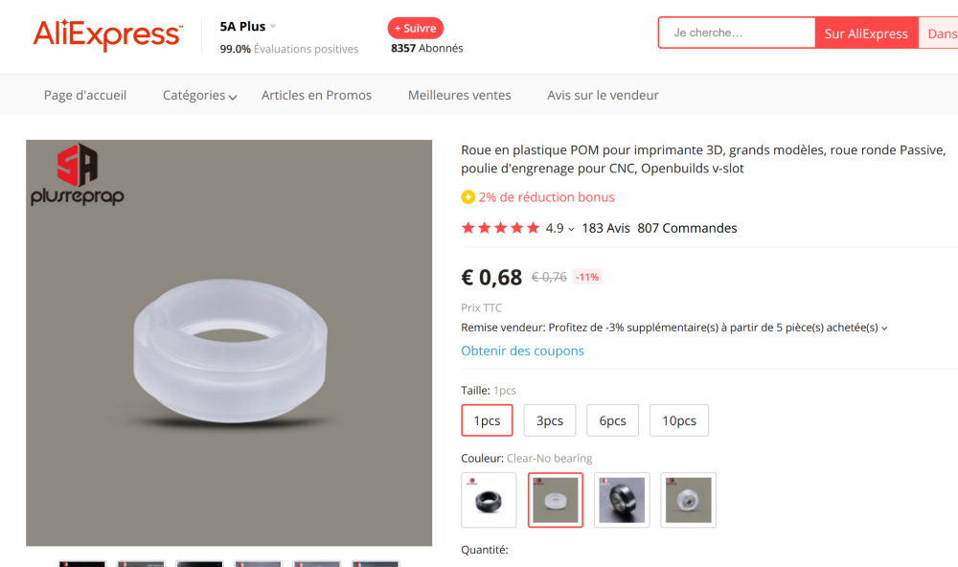The width and height of the screenshot is (958, 567).
Task: Expand the Remise vendeur discount details
Action: pos(884,328)
